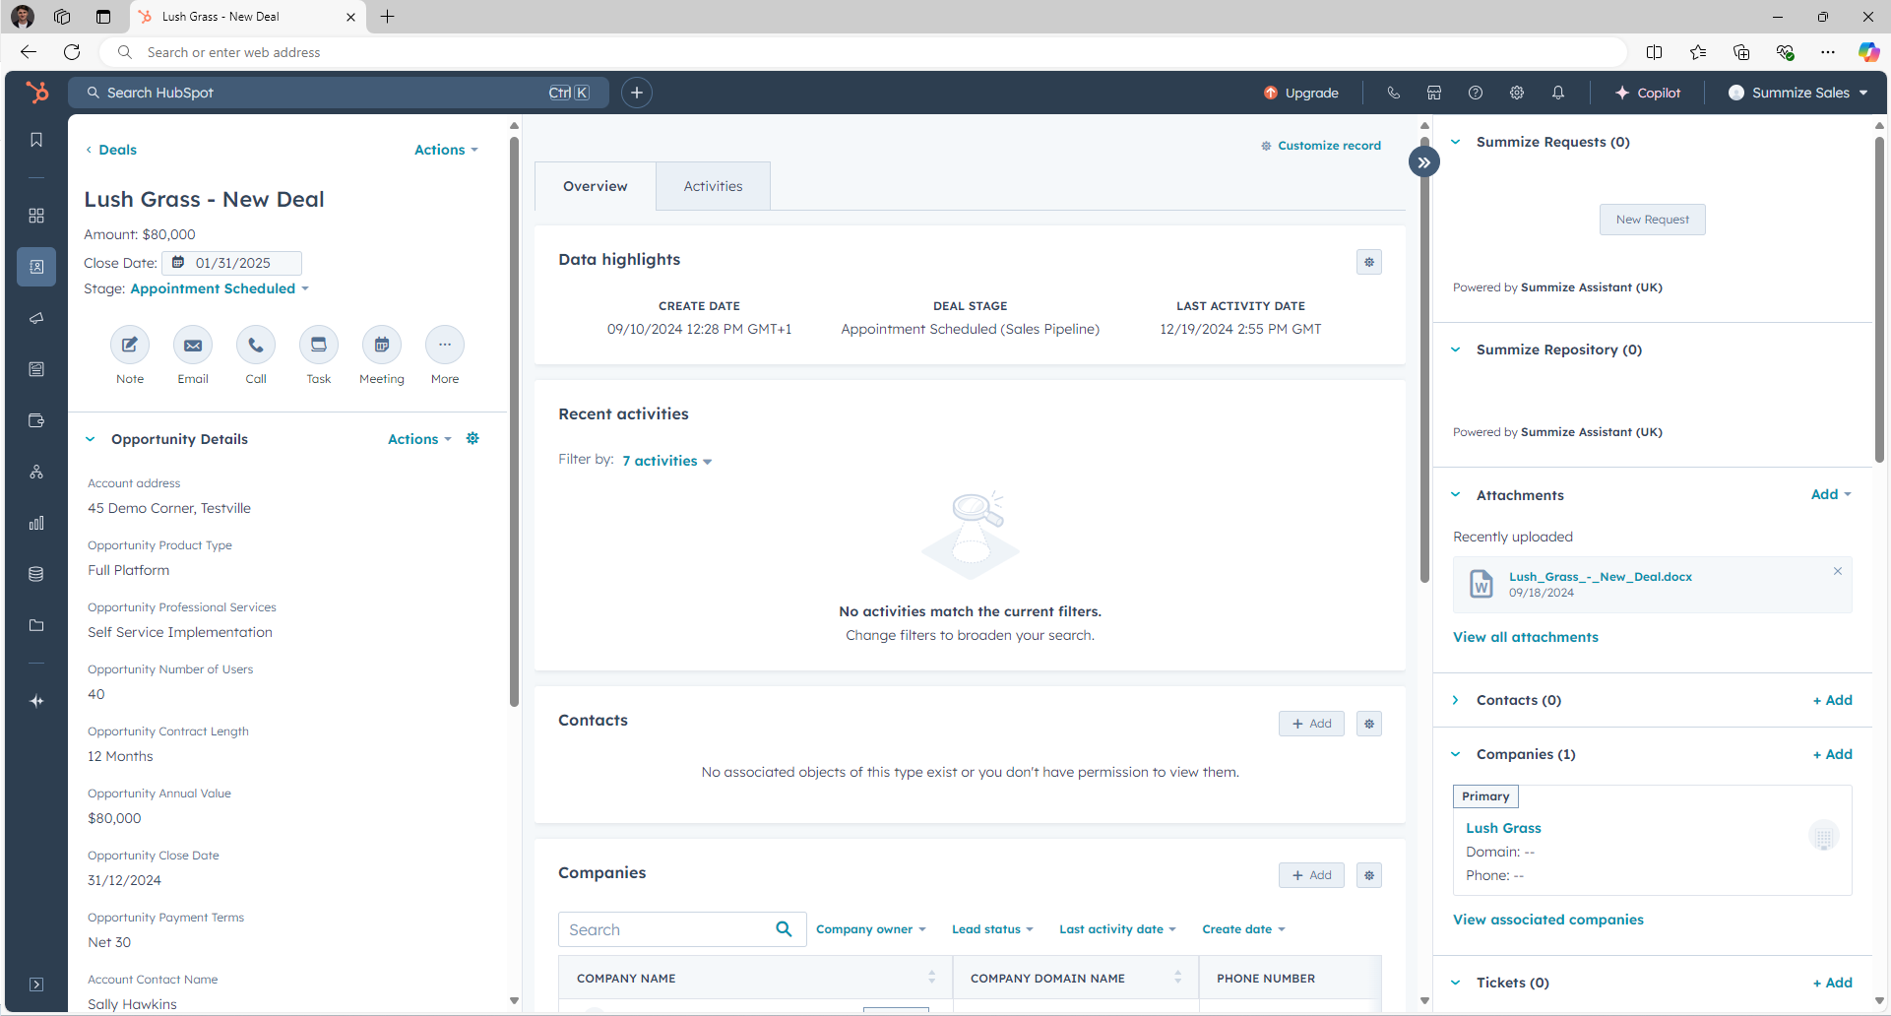The height and width of the screenshot is (1016, 1891).
Task: Open the Contacts card settings gear
Action: (1369, 724)
